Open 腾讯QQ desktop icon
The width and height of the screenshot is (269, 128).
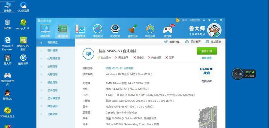8,95
